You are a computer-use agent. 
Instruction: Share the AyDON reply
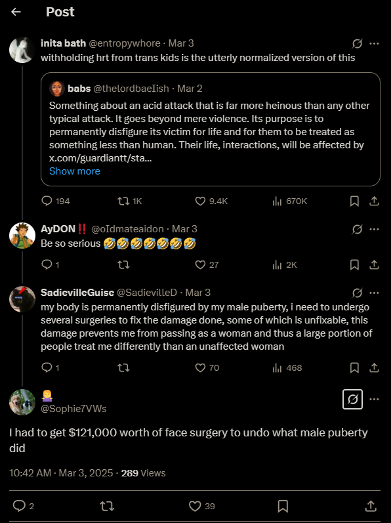click(x=374, y=265)
